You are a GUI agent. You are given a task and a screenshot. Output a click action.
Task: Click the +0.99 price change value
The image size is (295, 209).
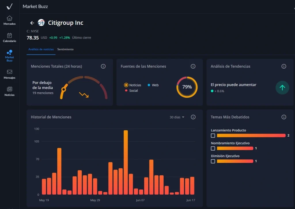coord(53,38)
